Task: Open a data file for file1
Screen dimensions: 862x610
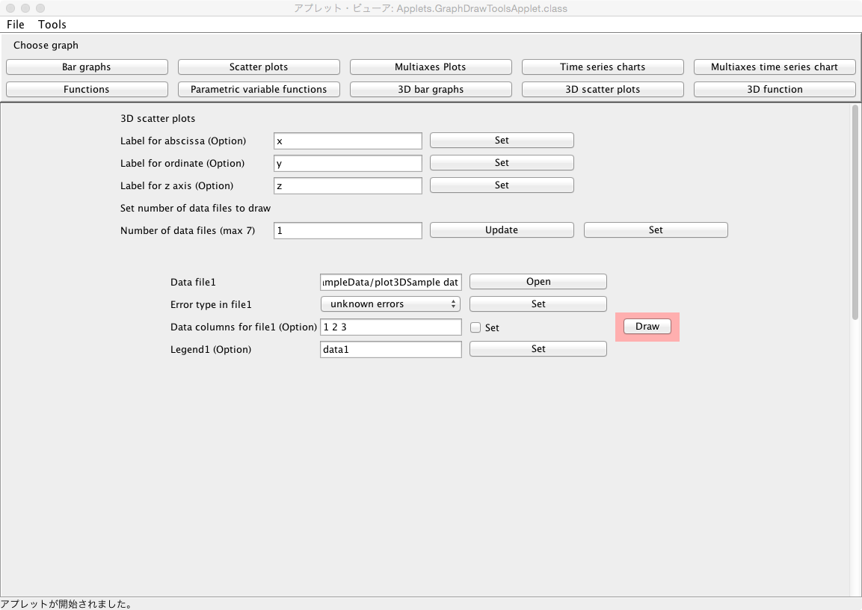Action: click(x=538, y=281)
